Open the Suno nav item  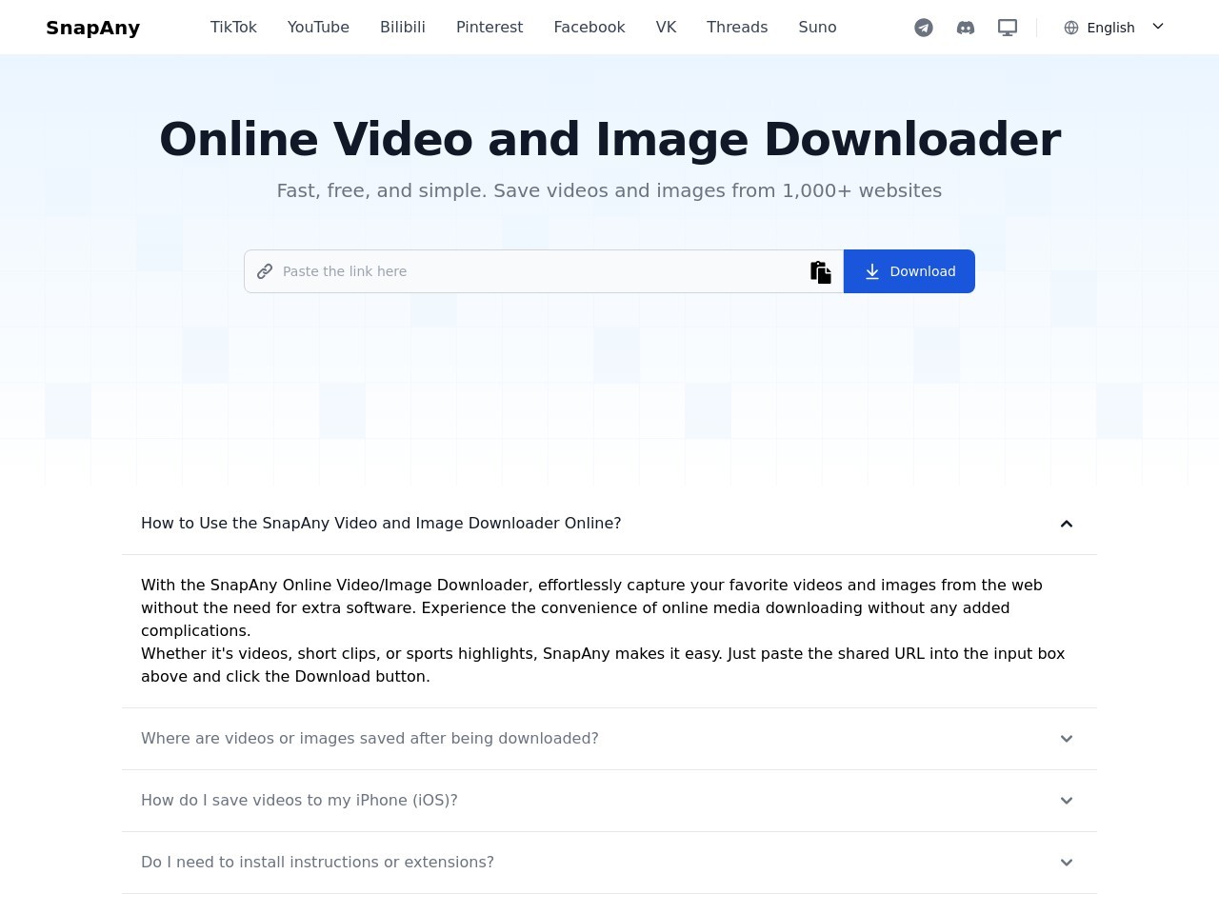pos(817,28)
